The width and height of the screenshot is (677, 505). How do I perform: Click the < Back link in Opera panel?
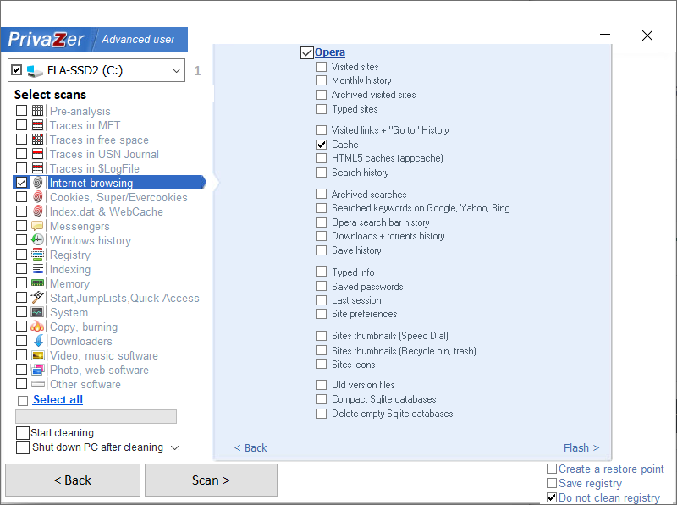pos(250,448)
